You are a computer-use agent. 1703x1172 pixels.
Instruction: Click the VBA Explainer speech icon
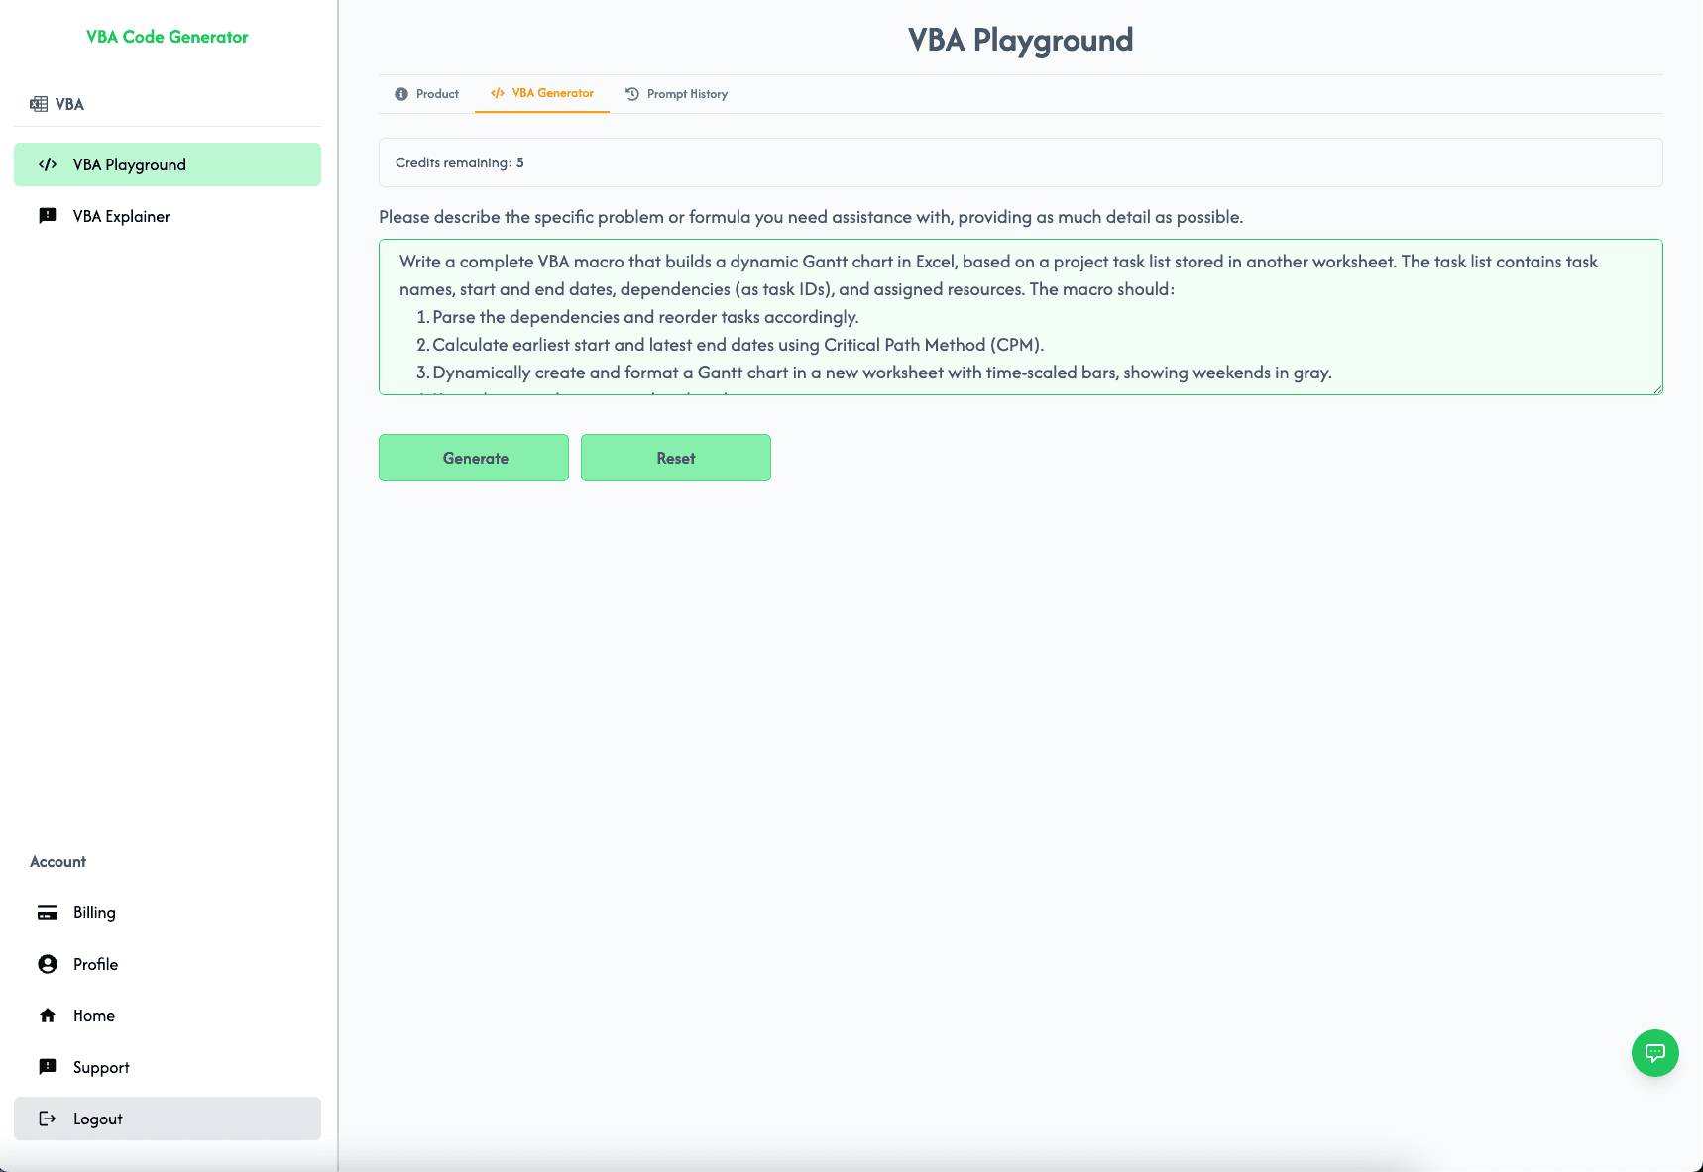point(48,216)
